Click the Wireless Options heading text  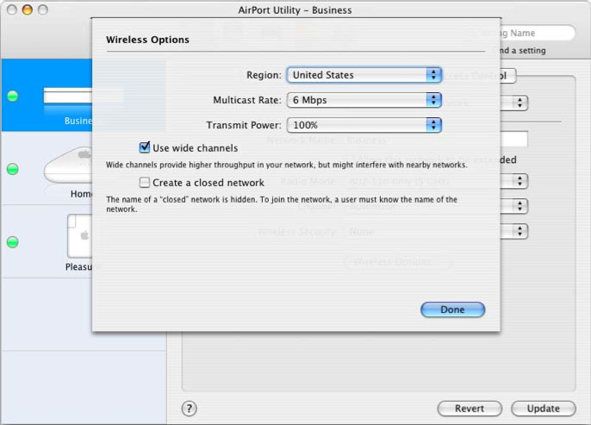[147, 40]
